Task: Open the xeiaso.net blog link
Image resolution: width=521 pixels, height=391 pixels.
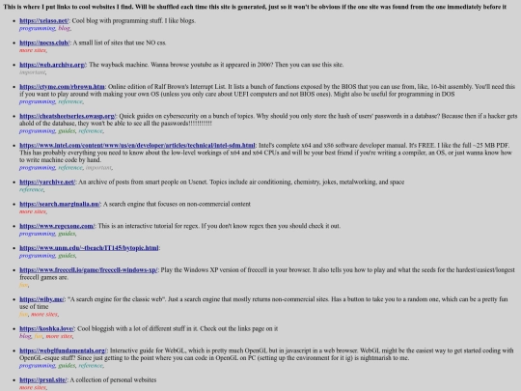Action: (x=43, y=20)
